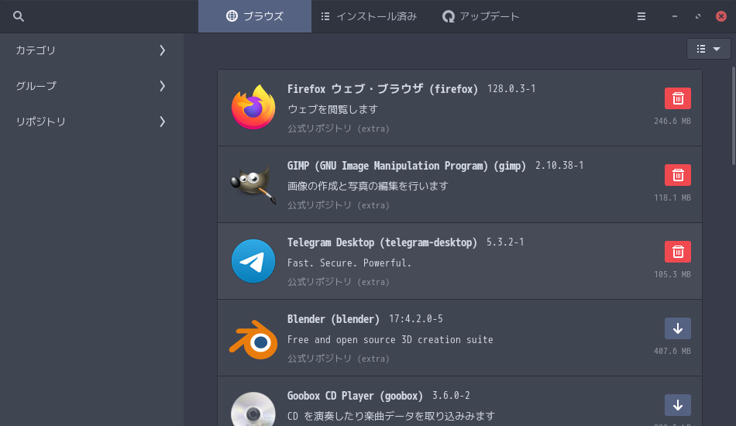
Task: Open the hamburger menu in the header
Action: coord(641,16)
